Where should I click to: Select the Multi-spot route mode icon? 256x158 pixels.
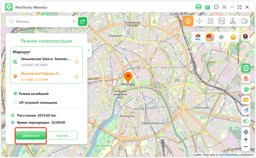click(x=221, y=21)
